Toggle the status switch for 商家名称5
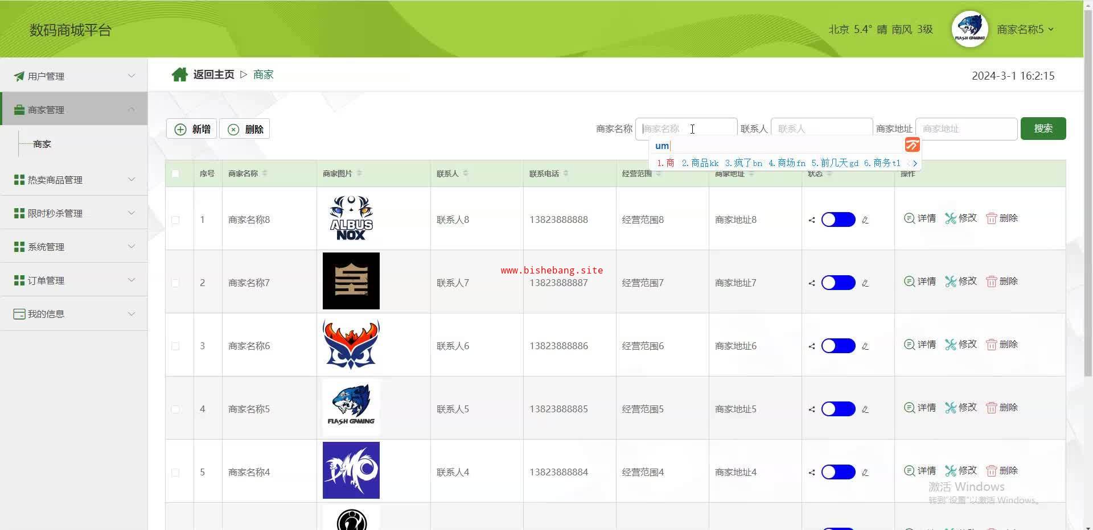 [x=838, y=409]
